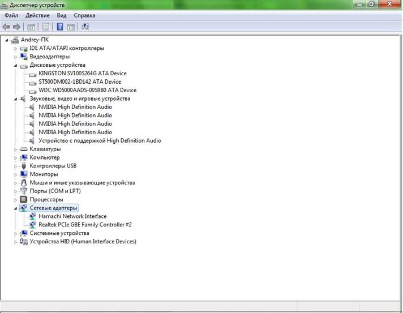403x313 pixels.
Task: Select the Видеоадаптеры category
Action: (50, 57)
